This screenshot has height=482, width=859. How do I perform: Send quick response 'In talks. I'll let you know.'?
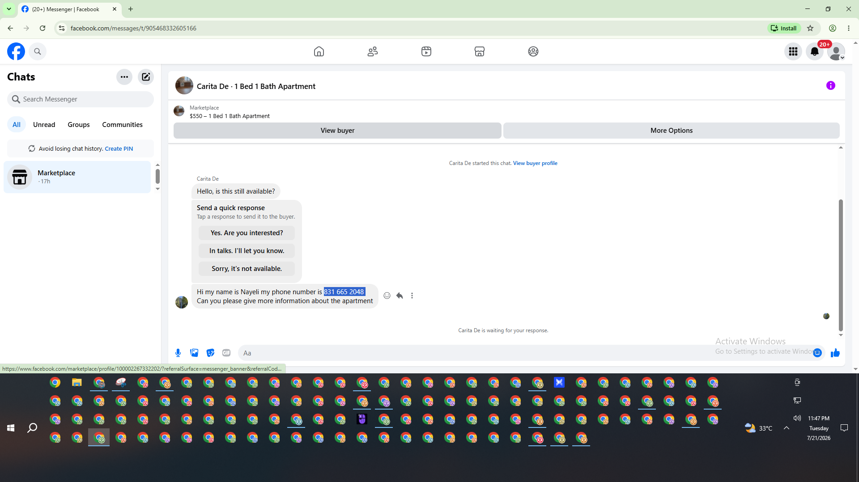247,251
